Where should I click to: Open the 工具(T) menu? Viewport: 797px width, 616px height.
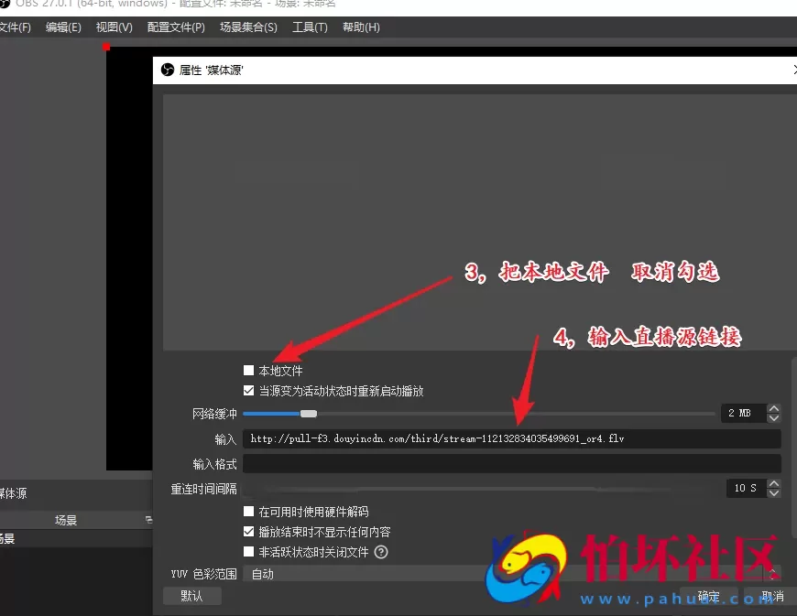(310, 27)
